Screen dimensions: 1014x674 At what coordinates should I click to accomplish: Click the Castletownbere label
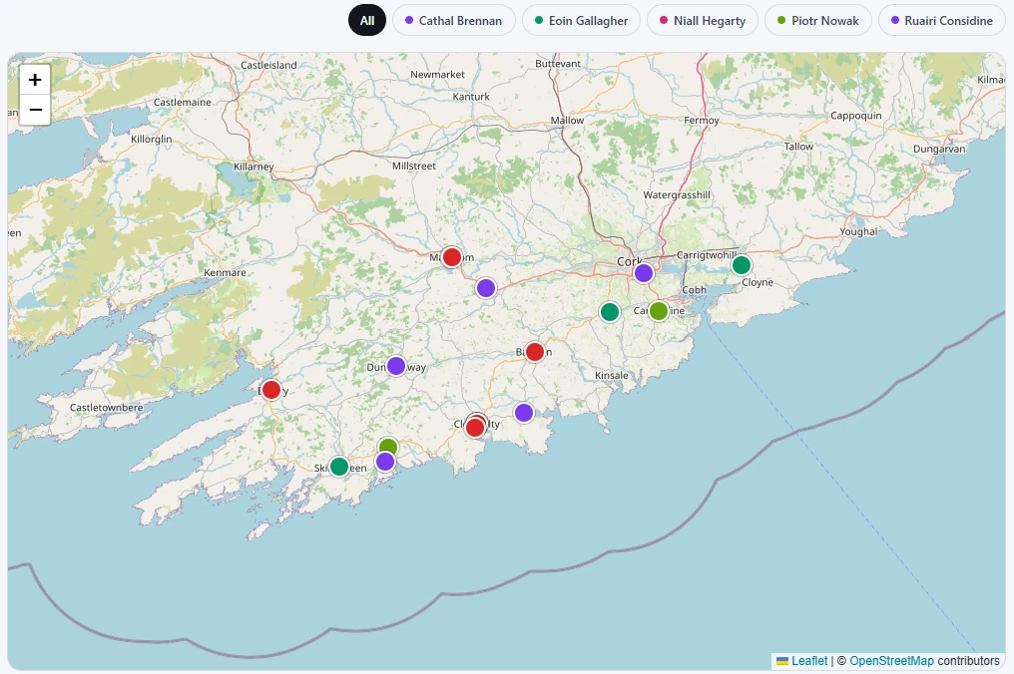tap(106, 407)
